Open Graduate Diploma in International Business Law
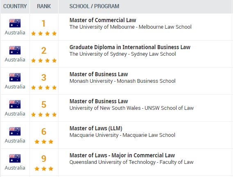Screen dimensions: 233x177 coord(130,47)
